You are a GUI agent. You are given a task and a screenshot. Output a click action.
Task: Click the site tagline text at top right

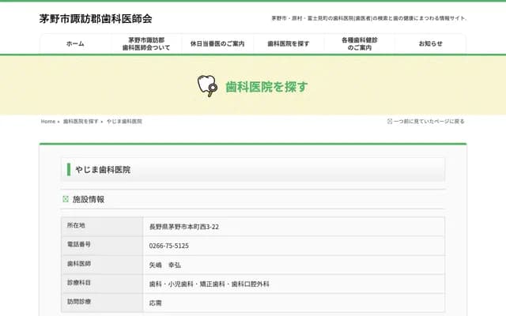369,18
